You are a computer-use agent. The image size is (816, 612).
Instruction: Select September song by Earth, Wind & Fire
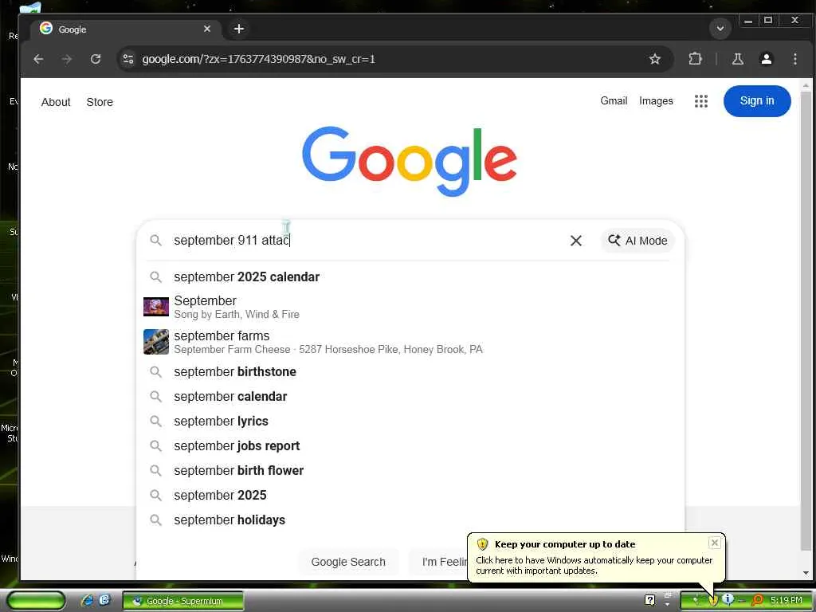coord(410,307)
